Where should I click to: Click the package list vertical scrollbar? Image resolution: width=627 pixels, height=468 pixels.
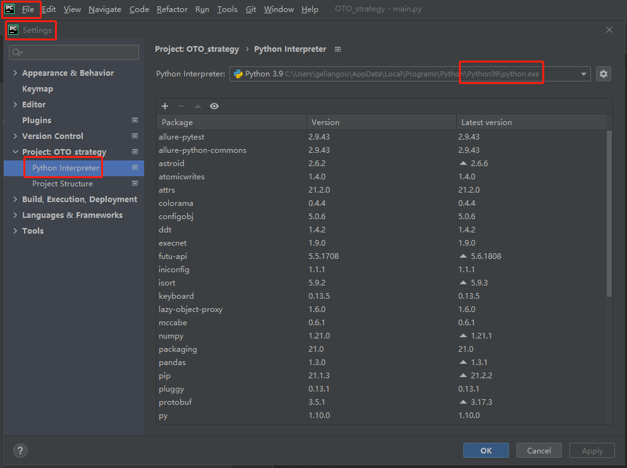609,215
